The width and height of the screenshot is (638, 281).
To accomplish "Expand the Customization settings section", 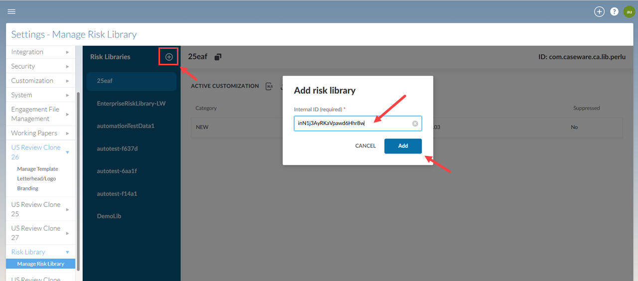I will click(x=40, y=81).
